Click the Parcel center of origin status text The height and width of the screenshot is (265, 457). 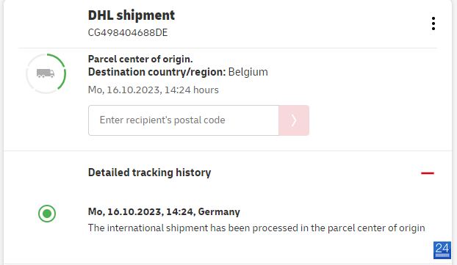pos(140,59)
